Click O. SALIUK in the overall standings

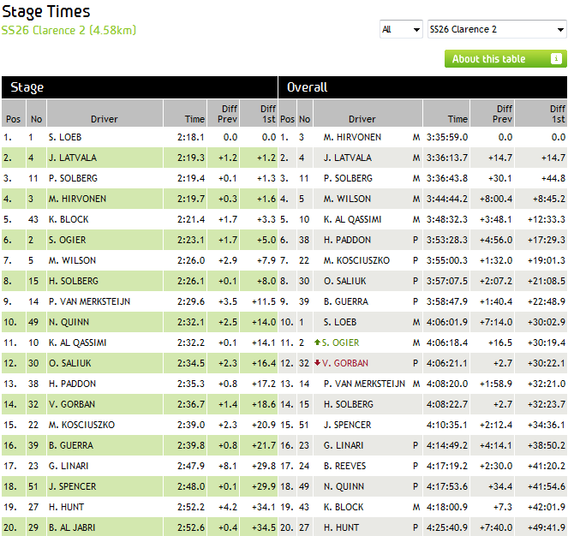(345, 281)
